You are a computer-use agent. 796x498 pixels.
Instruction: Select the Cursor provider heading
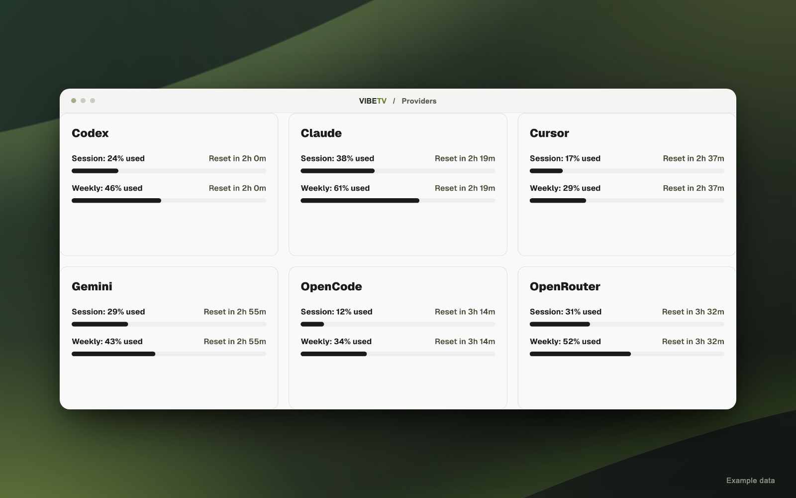[549, 133]
